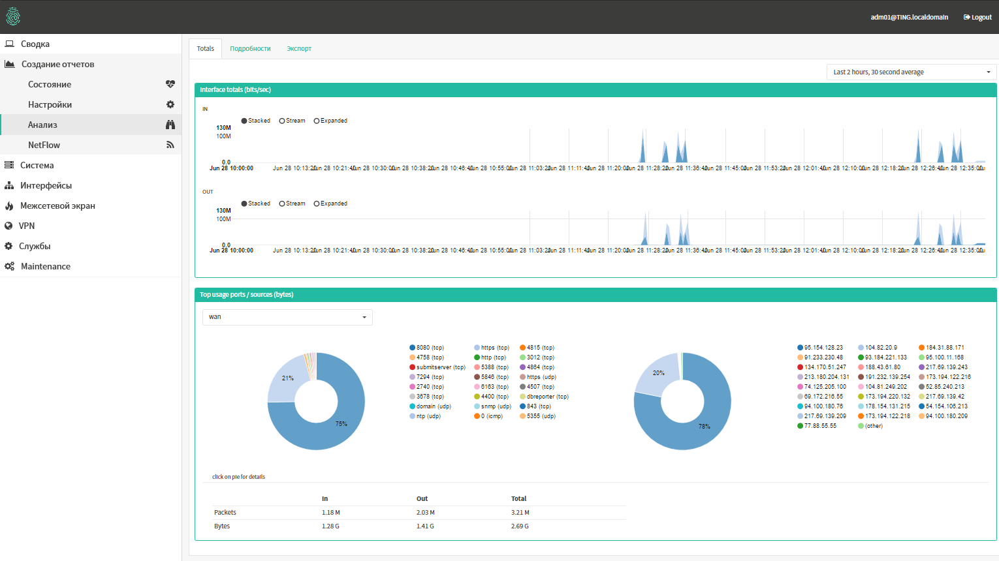Click the Logout link
The height and width of the screenshot is (561, 999).
point(977,17)
